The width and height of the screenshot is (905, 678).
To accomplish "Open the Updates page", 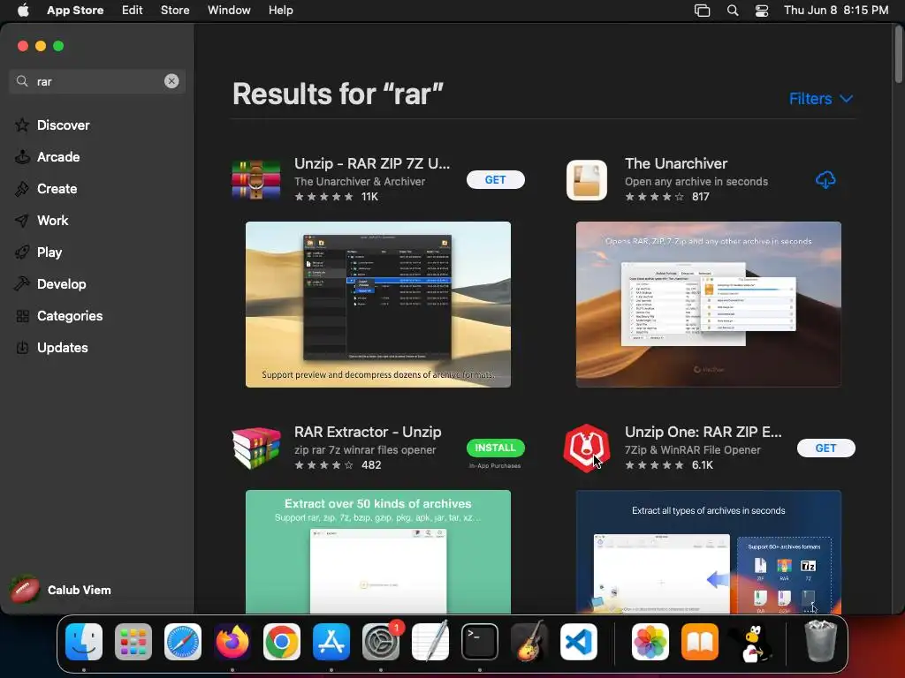I will 63,347.
